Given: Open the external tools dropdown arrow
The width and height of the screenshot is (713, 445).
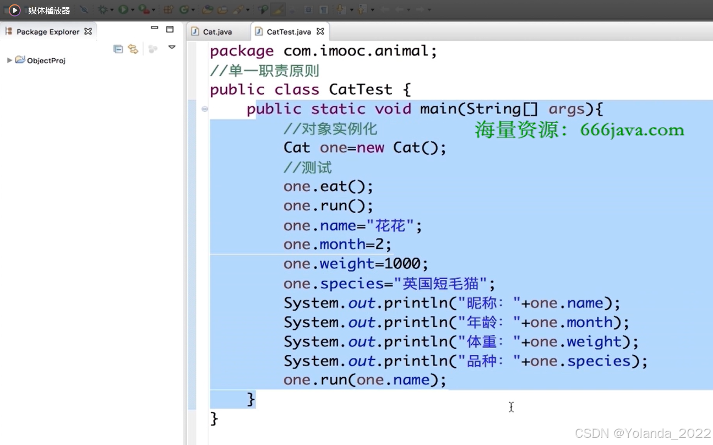Looking at the screenshot, I should point(154,10).
